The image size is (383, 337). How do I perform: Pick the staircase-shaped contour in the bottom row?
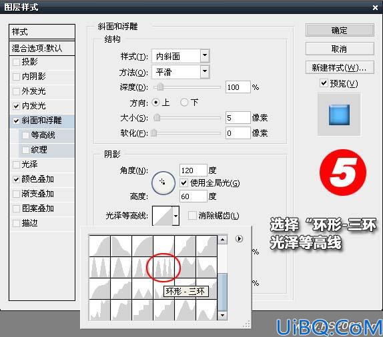(x=142, y=310)
